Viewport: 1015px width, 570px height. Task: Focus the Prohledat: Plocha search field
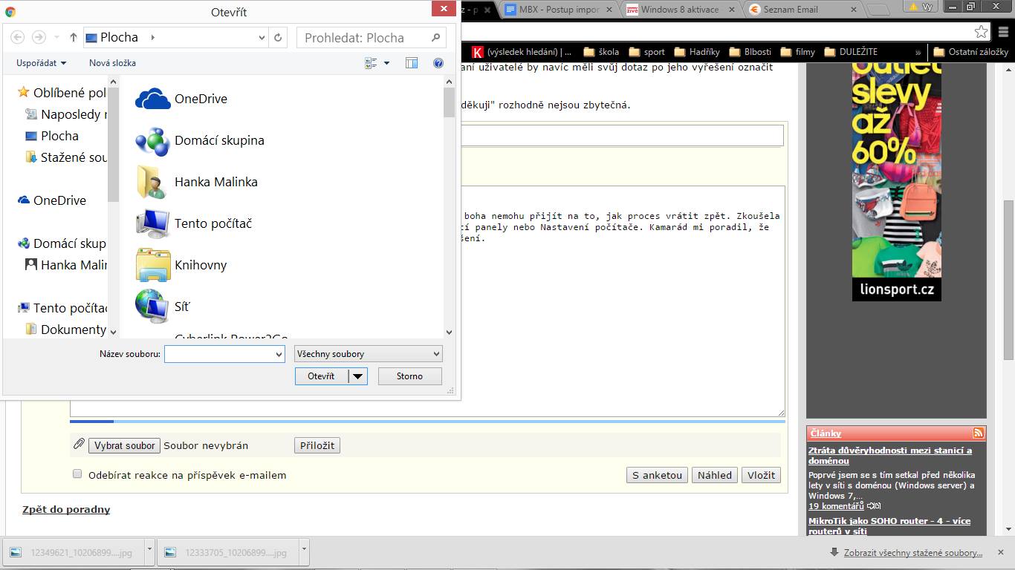372,37
